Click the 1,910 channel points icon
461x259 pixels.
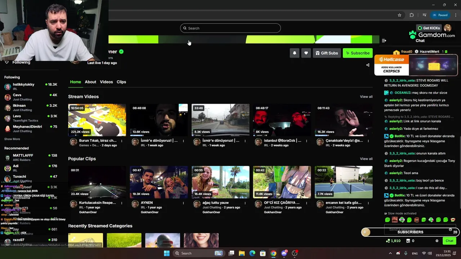tap(388, 241)
